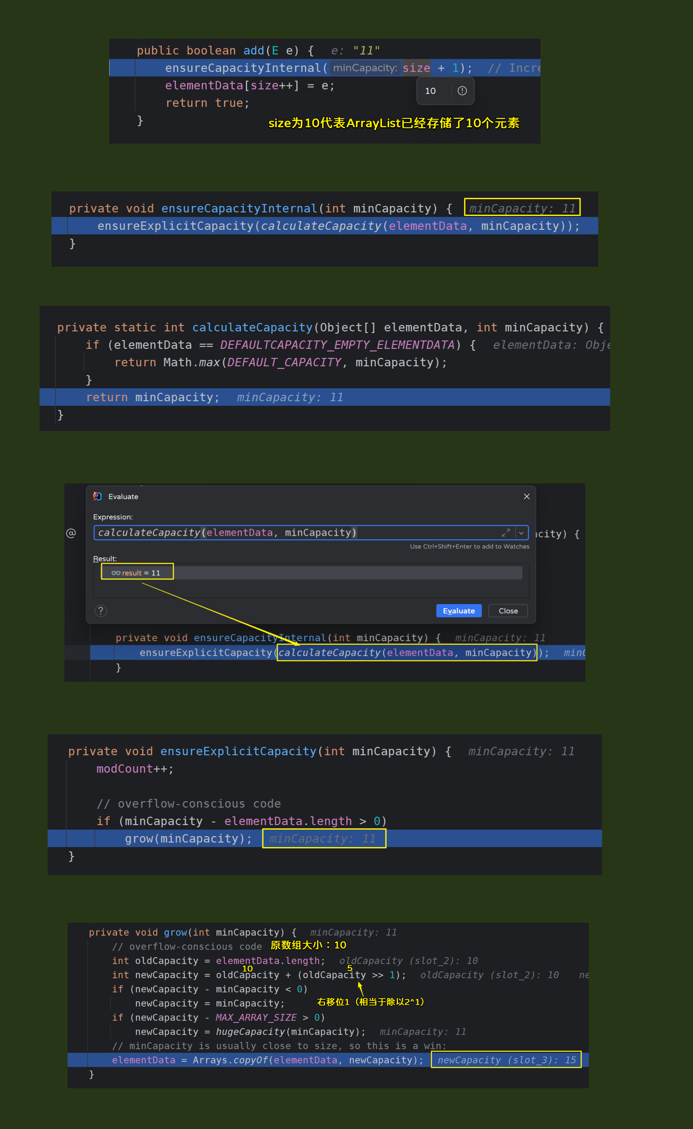Click the highlighted size variable in add
Screen dimensions: 693x1129
[x=416, y=68]
